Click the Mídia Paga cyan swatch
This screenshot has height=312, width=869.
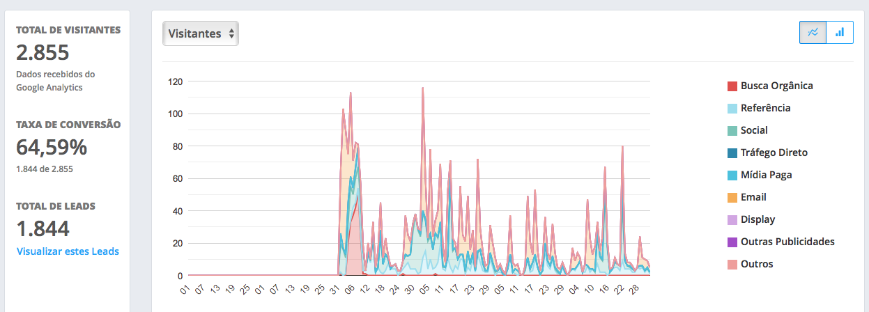pyautogui.click(x=732, y=175)
